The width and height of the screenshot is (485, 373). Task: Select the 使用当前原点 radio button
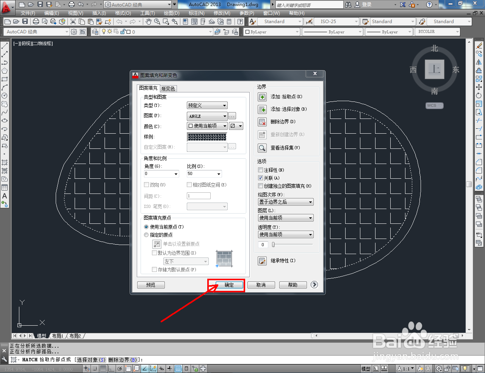(x=146, y=227)
